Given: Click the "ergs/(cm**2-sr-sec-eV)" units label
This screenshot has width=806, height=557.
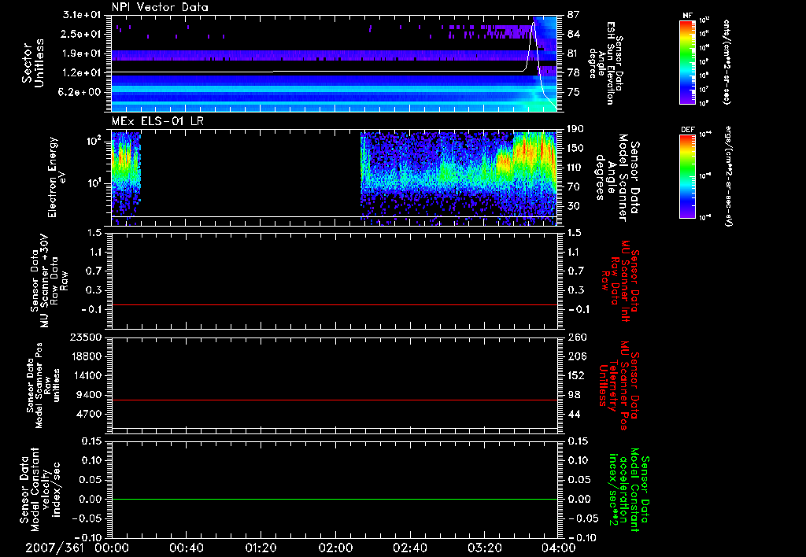Looking at the screenshot, I should [x=728, y=176].
